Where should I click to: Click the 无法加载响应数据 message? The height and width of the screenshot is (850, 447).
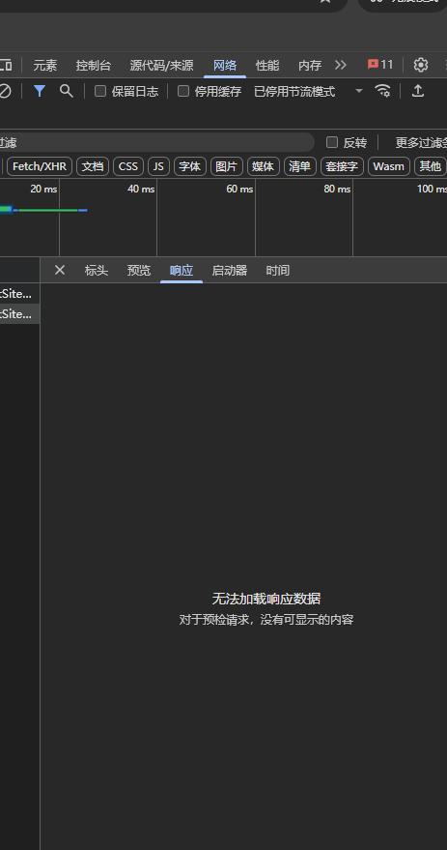(266, 599)
